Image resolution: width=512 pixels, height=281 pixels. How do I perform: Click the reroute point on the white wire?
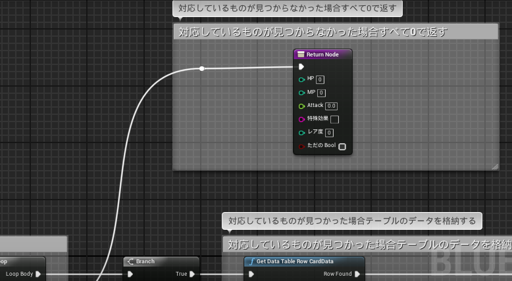pos(202,68)
